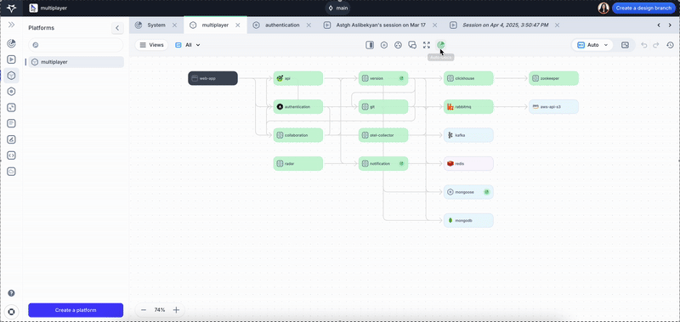Open the Session on Apr 4, 2025 tab
Image resolution: width=680 pixels, height=322 pixels.
coord(499,25)
